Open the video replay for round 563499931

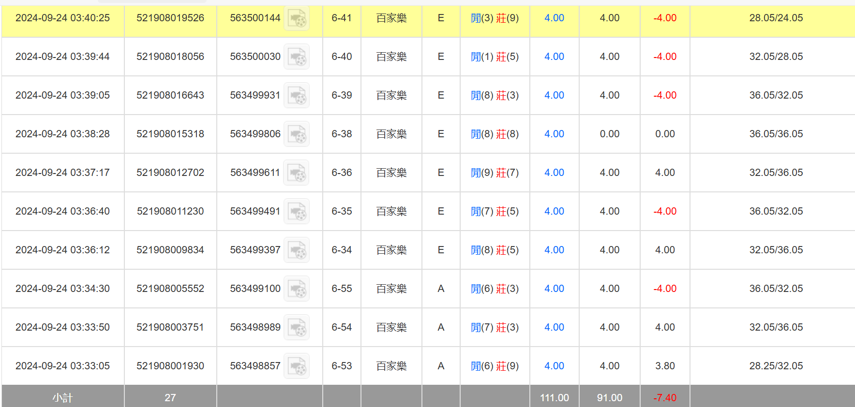[x=296, y=96]
